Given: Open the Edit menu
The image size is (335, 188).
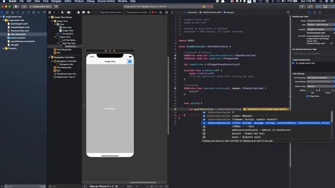Looking at the screenshot, I should pyautogui.click(x=29, y=1).
